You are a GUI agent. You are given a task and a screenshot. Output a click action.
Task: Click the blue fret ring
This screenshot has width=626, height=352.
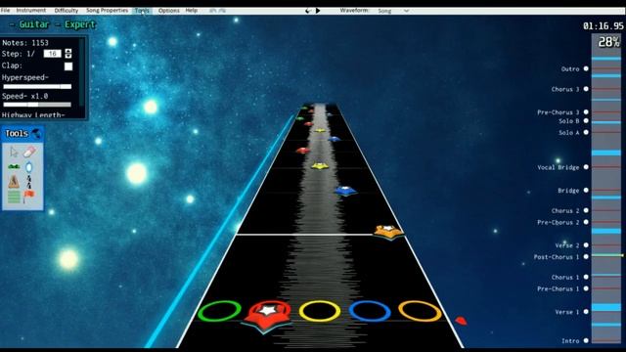pos(370,311)
